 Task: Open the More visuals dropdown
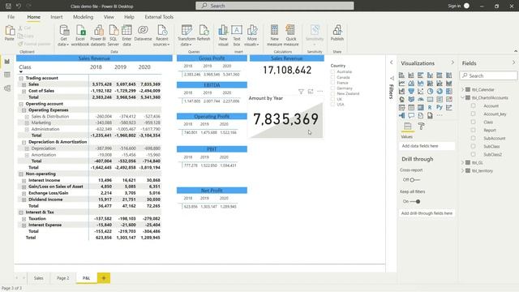[x=252, y=35]
